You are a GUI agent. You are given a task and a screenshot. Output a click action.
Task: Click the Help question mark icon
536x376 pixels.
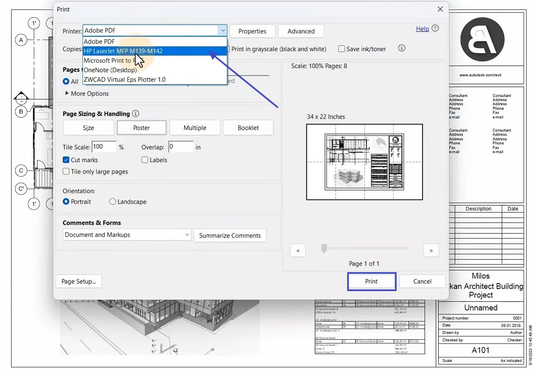coord(436,28)
